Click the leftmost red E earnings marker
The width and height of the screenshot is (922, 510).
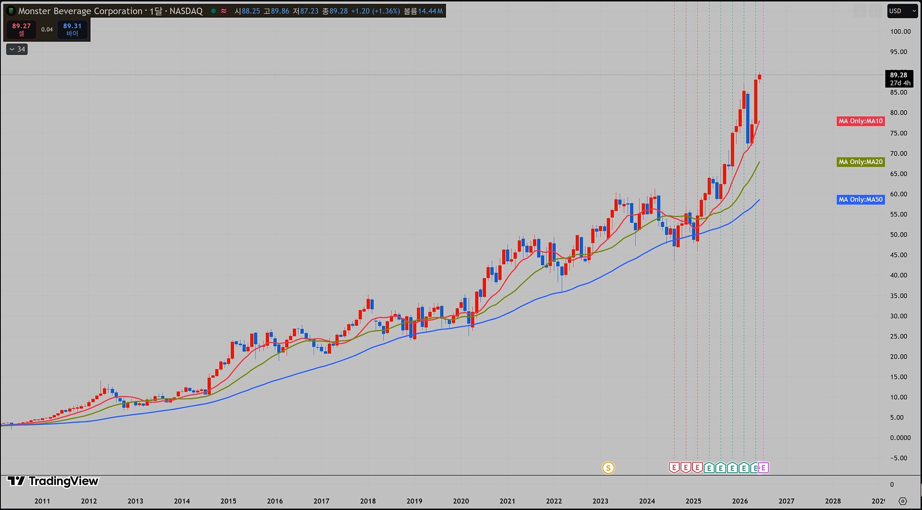[x=674, y=468]
